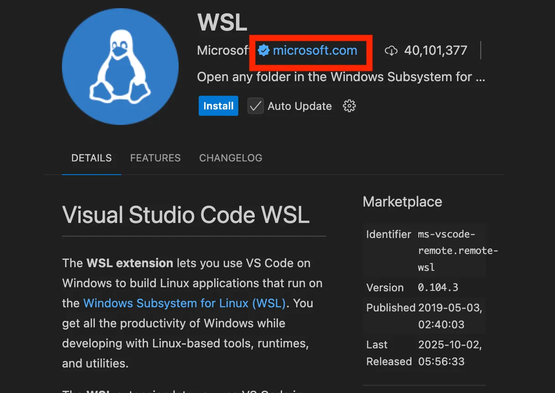The image size is (555, 393).
Task: Click the Marketplace section heading
Action: point(402,202)
